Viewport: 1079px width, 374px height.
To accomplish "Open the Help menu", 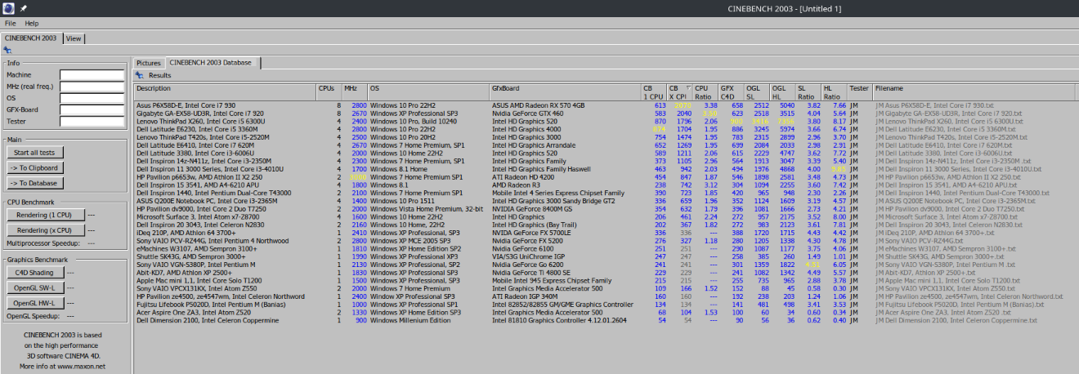I will point(31,24).
